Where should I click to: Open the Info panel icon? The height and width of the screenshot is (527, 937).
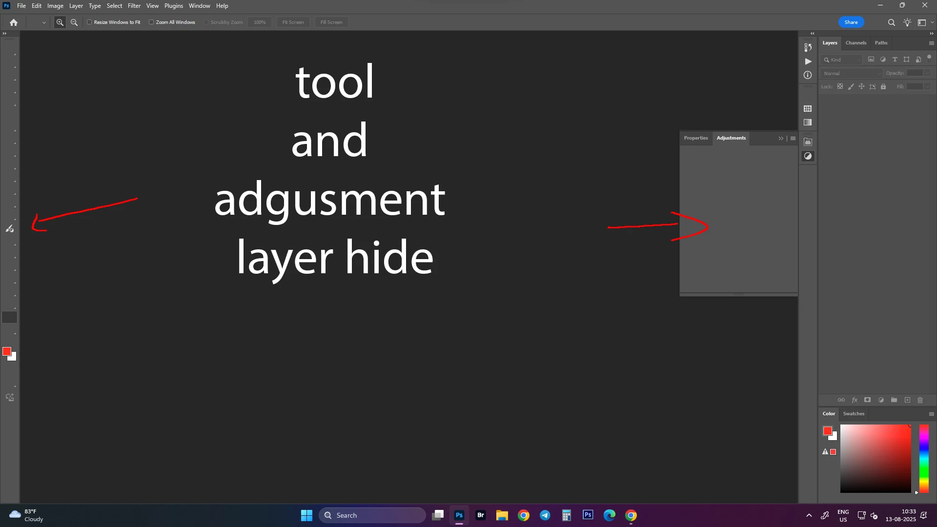point(808,75)
